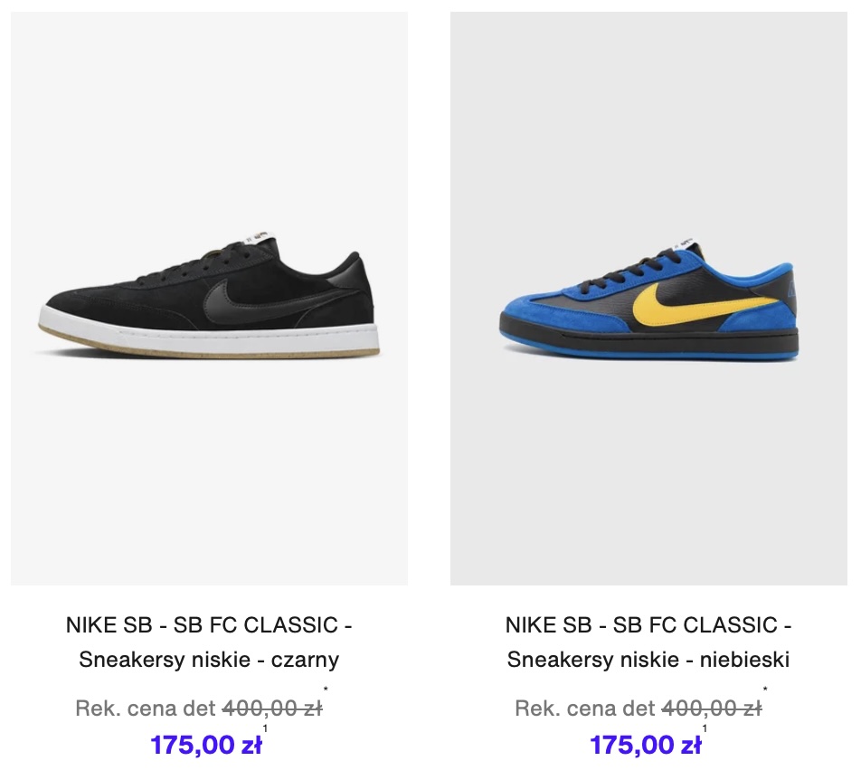
Task: Click footnote 1 next to blue sneaker price
Action: [705, 728]
